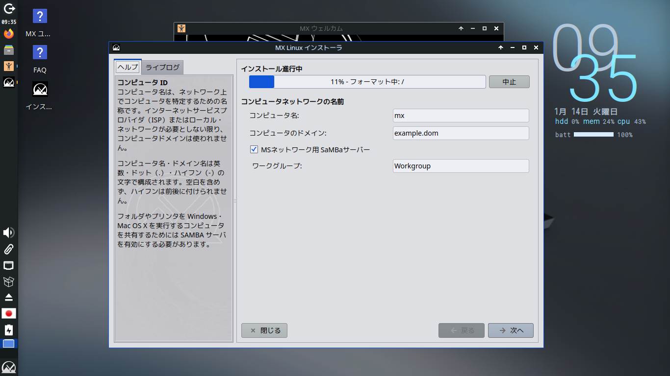Open the file manager drawer icon in the panel

[8, 49]
